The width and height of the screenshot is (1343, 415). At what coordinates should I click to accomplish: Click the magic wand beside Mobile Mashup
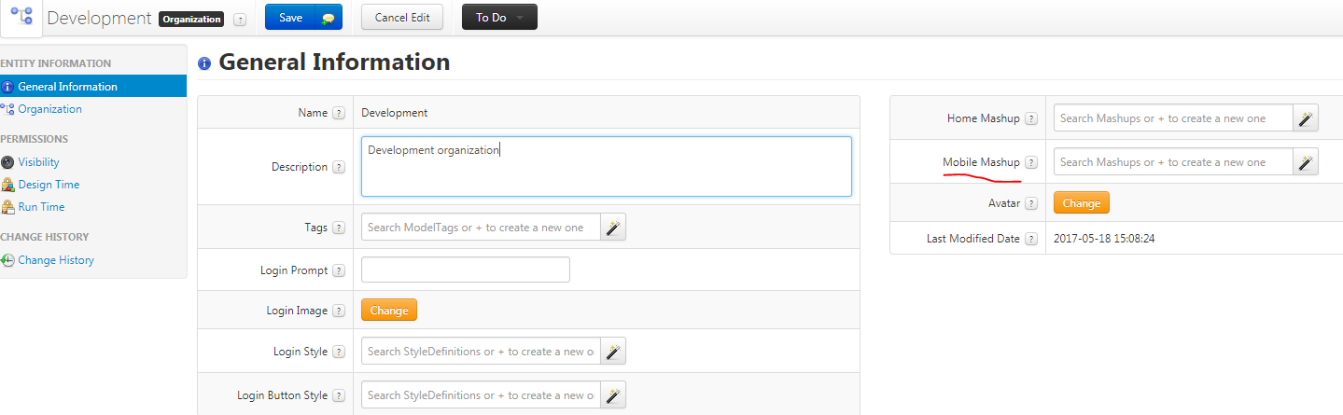1306,162
